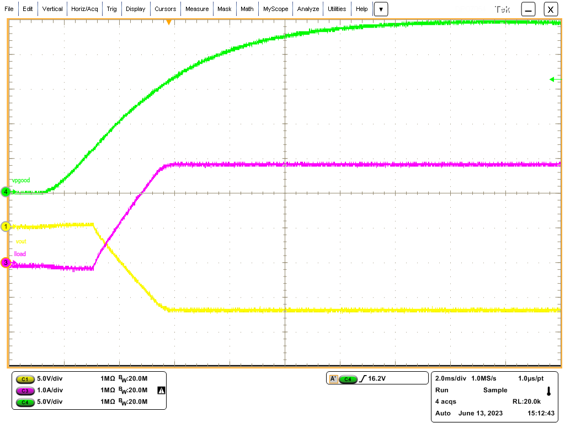
Task: Open the Analyze menu
Action: (308, 8)
